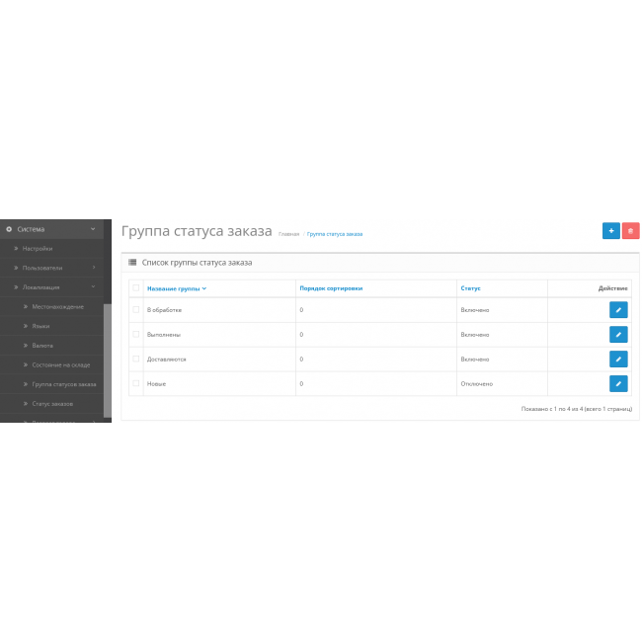The height and width of the screenshot is (642, 642).
Task: Edit the 'В обработке' group with pencil icon
Action: click(618, 310)
